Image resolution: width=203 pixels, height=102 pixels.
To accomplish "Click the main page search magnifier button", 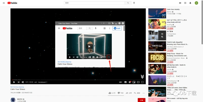I will coord(128,3).
